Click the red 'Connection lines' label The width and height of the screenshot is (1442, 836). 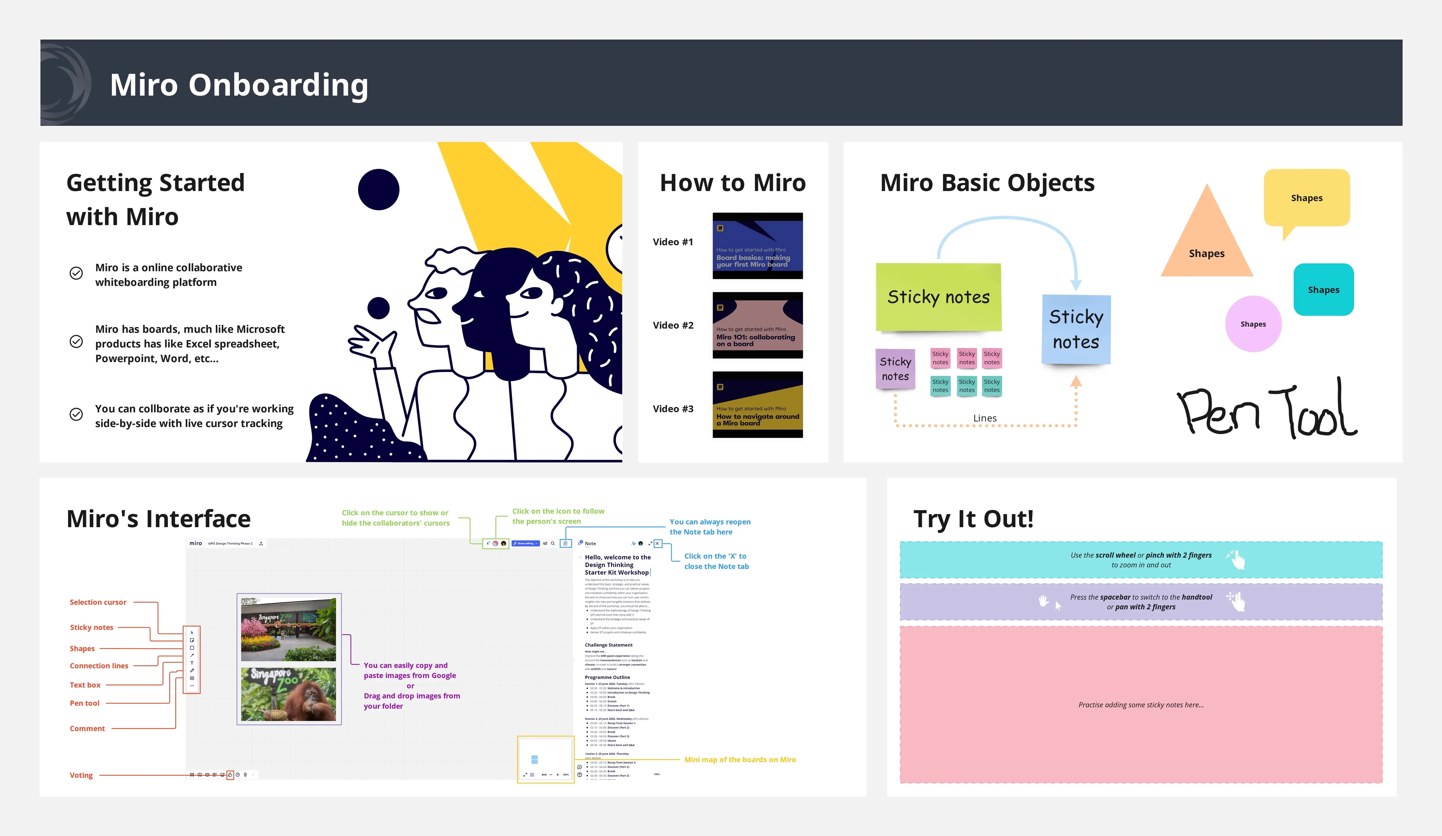(x=99, y=665)
